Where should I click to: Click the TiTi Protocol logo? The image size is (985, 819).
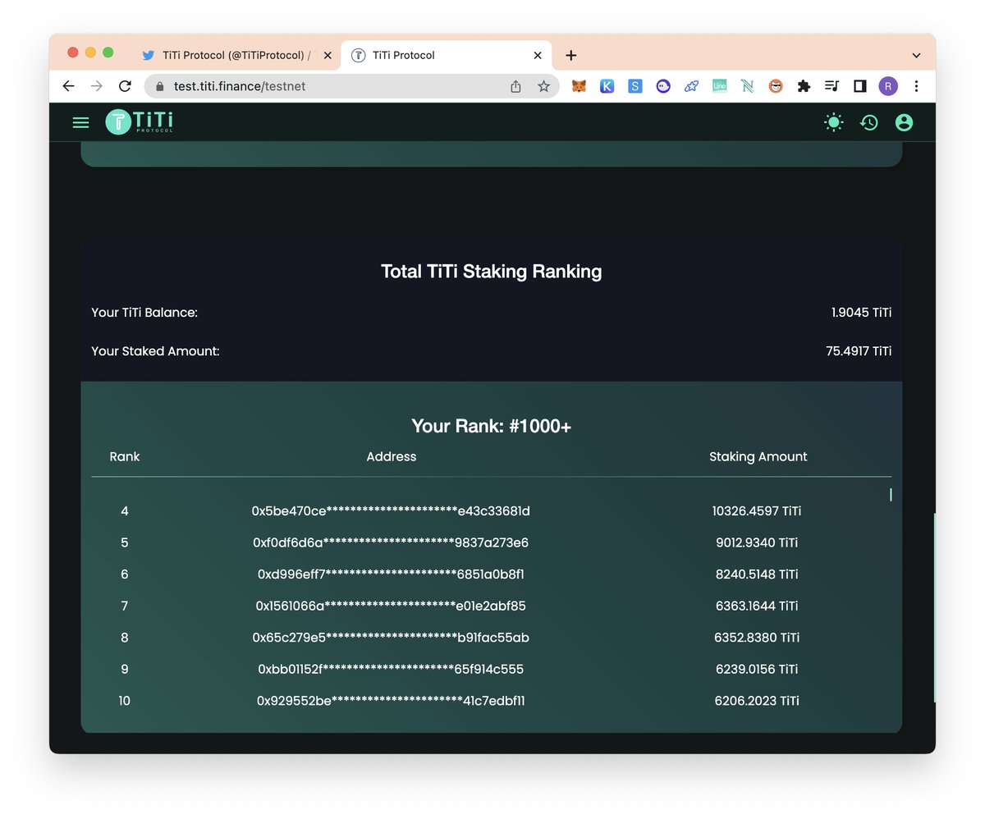pos(139,122)
